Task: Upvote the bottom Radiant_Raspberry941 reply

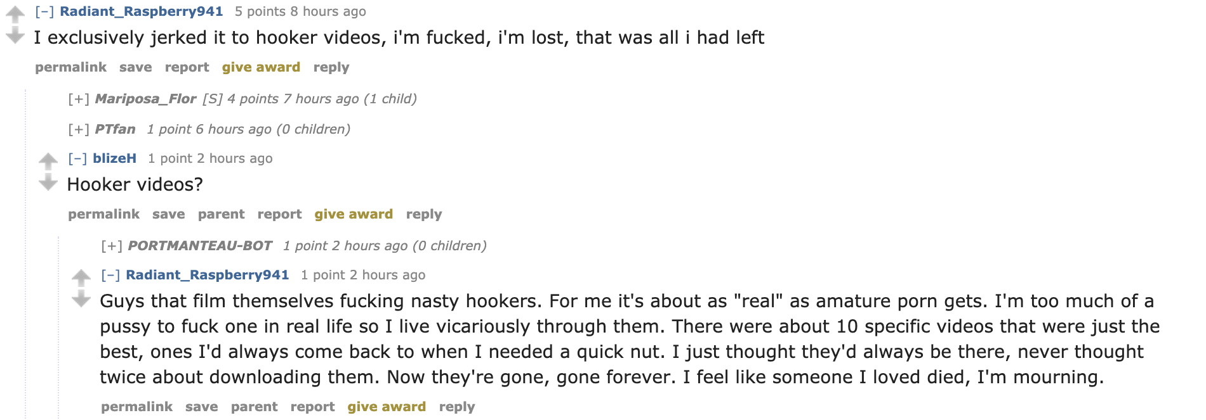Action: pos(81,277)
